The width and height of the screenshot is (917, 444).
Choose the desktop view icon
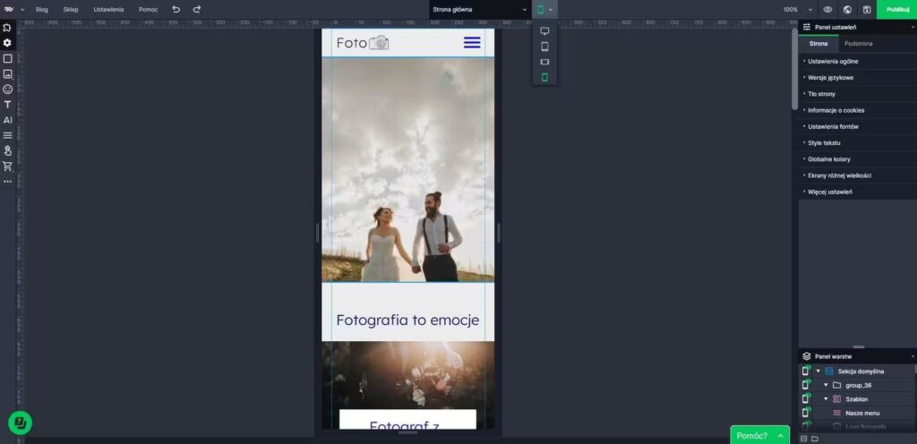tap(544, 31)
